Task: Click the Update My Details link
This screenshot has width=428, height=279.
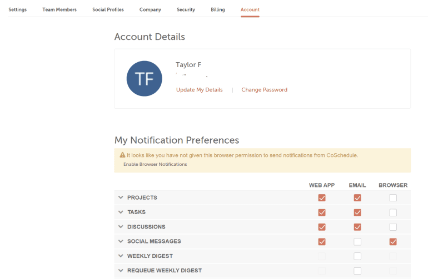Action: pos(199,90)
